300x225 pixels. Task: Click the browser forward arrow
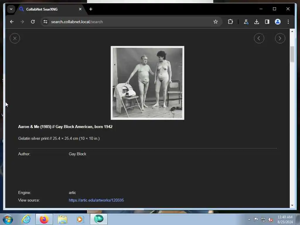coord(22,22)
